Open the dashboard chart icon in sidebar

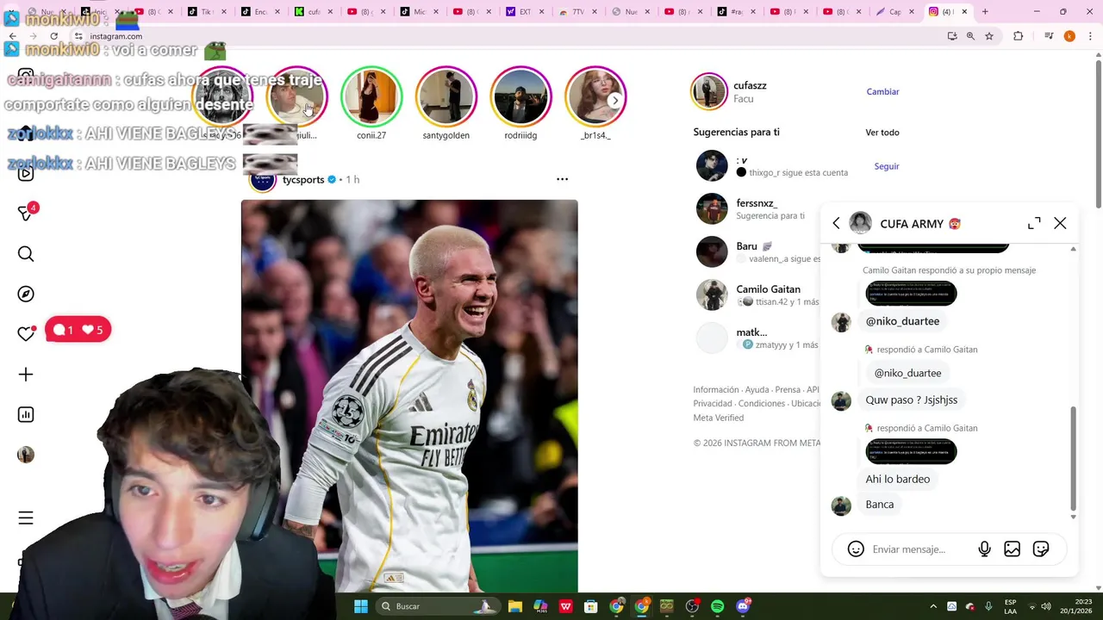26,415
